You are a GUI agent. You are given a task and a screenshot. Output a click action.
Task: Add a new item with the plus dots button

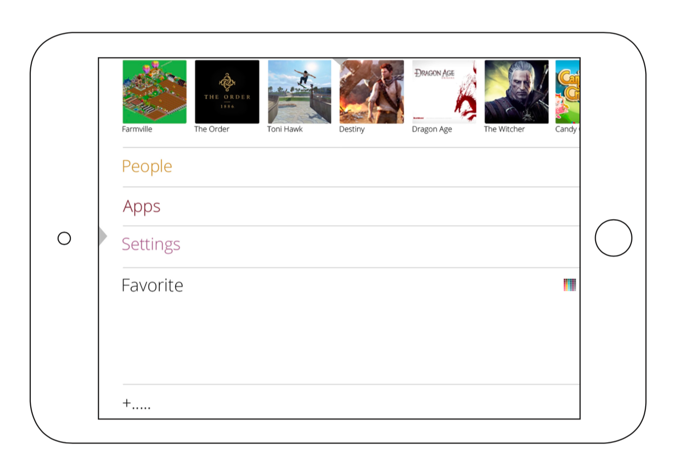point(136,404)
